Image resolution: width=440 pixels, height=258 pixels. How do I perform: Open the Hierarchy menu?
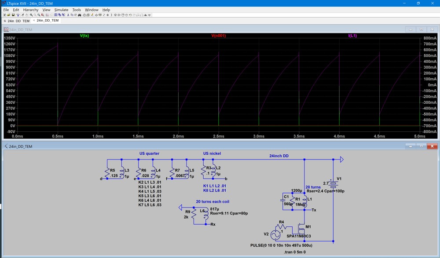(31, 10)
